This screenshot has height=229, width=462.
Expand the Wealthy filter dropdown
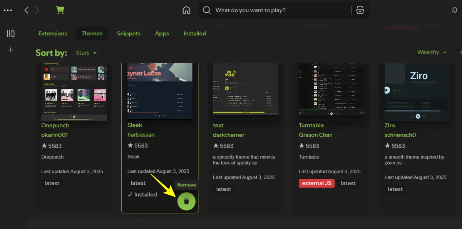click(432, 52)
